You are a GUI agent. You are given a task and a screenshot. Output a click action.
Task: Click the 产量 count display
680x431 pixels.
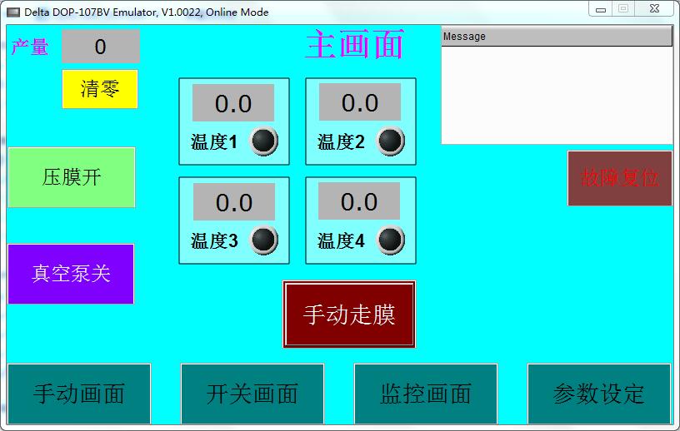101,47
